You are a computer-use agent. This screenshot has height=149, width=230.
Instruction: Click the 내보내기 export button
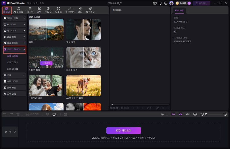coord(202,3)
